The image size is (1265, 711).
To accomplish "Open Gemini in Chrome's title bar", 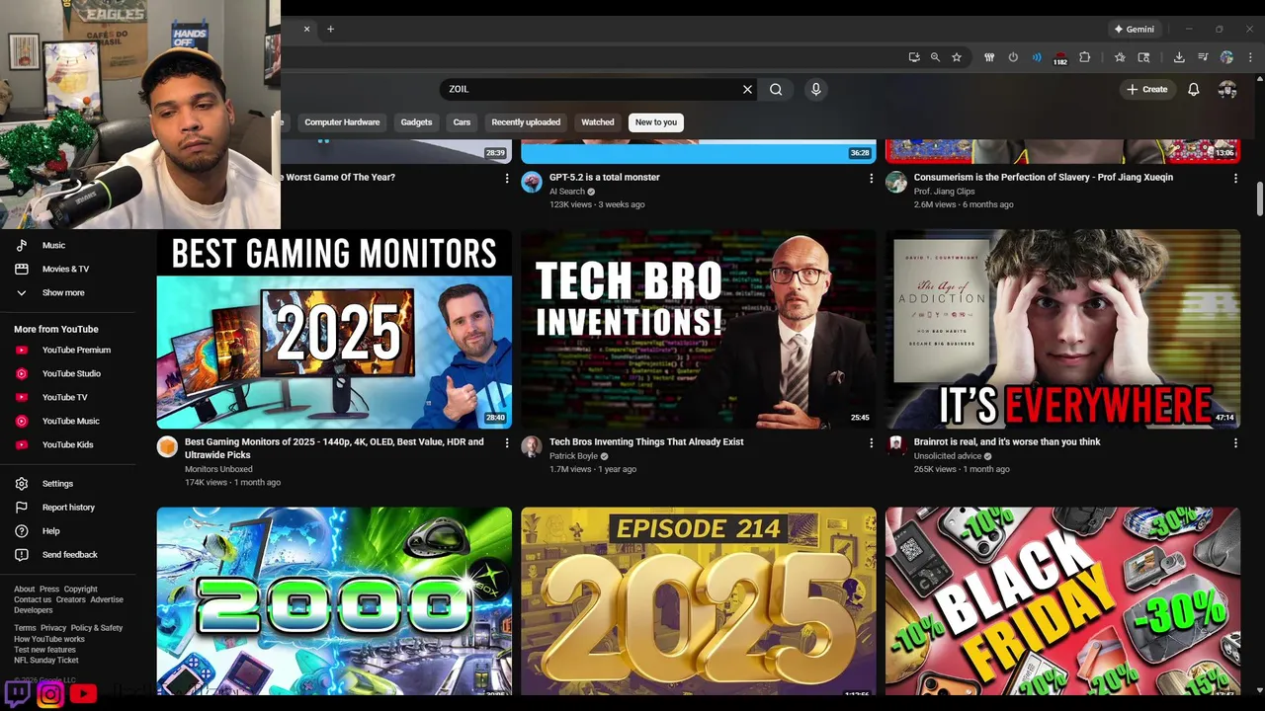I will (1134, 29).
